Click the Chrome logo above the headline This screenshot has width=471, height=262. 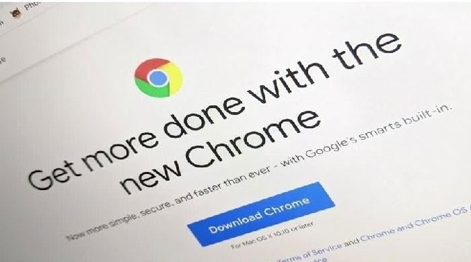point(158,78)
